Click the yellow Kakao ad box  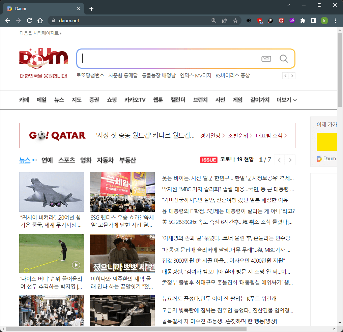[x=326, y=142]
